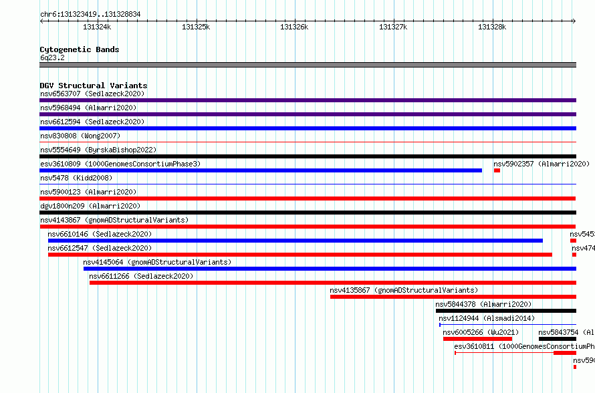
Task: Click nsv1124944 (Alsmadi2014) label
Action: tap(487, 318)
